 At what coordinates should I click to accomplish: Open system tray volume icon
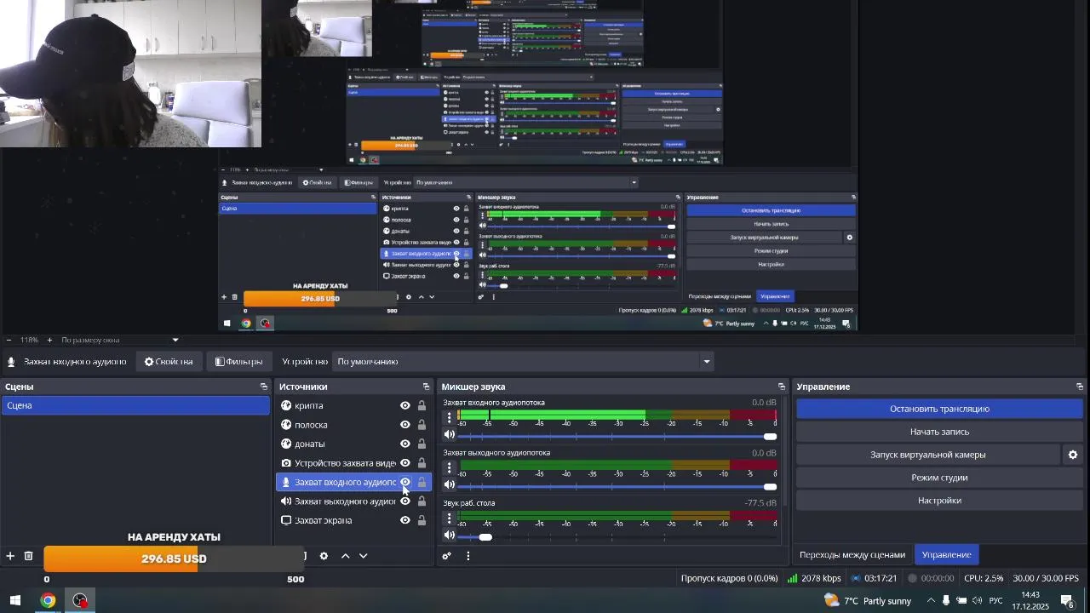tap(977, 601)
